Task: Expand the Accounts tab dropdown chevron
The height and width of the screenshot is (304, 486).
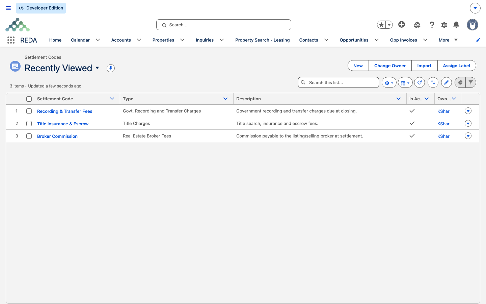Action: pos(139,40)
